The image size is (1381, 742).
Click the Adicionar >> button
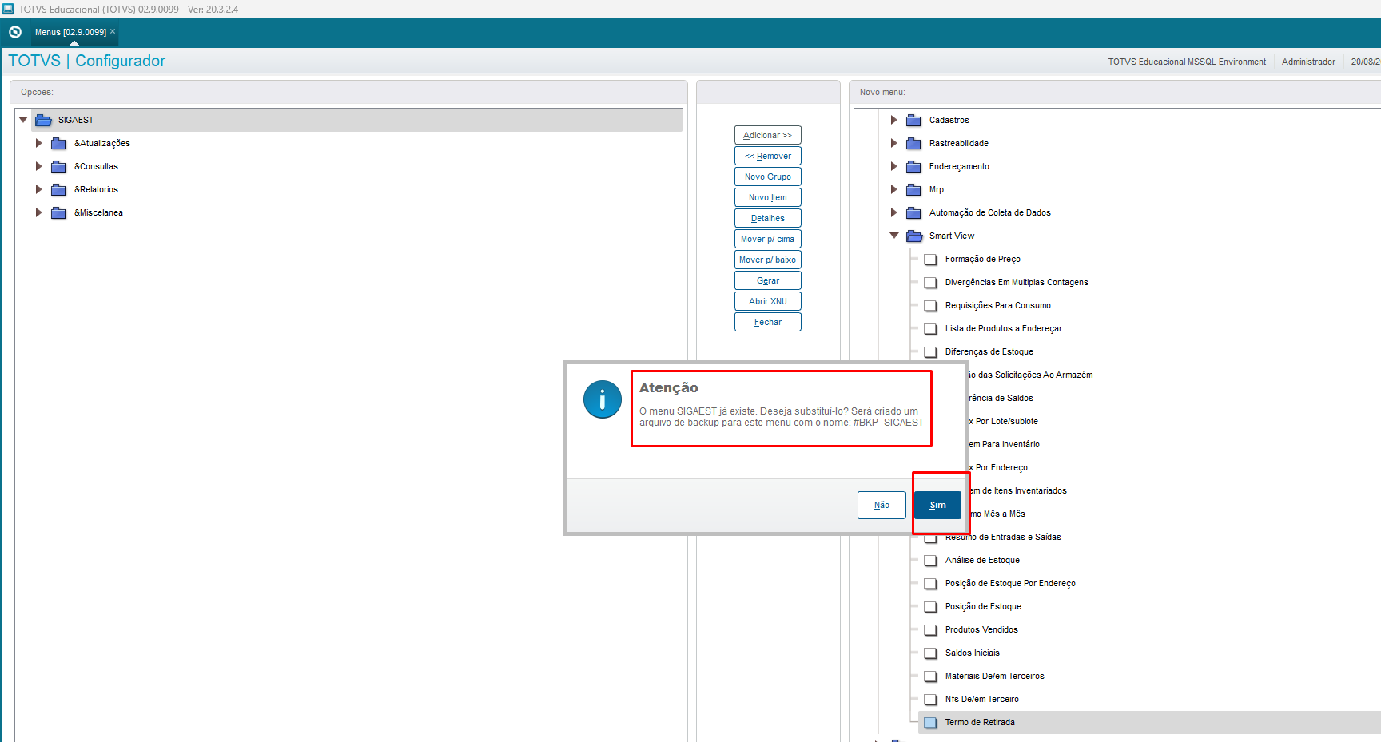(768, 136)
